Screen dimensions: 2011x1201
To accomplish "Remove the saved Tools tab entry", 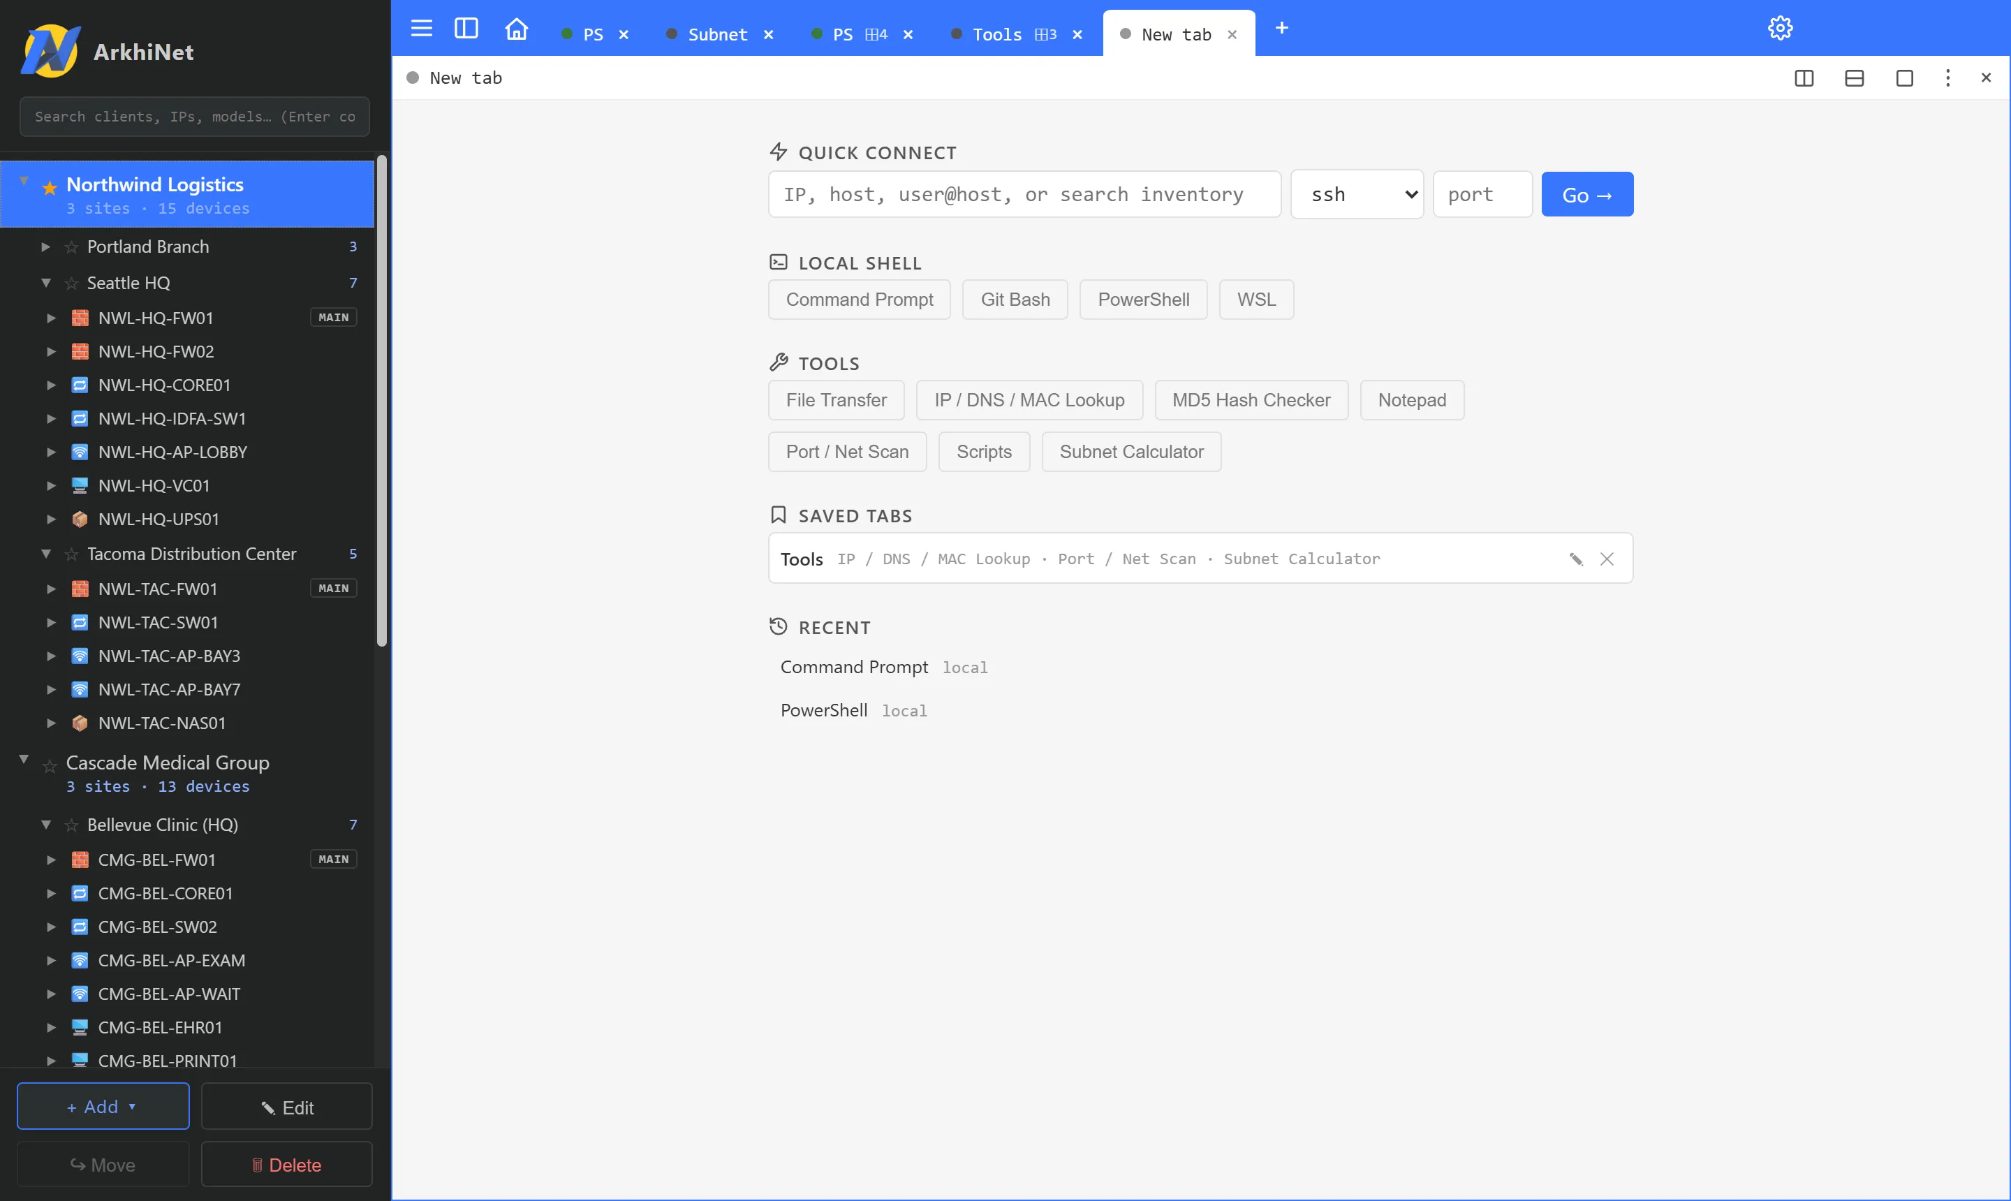I will (1607, 559).
